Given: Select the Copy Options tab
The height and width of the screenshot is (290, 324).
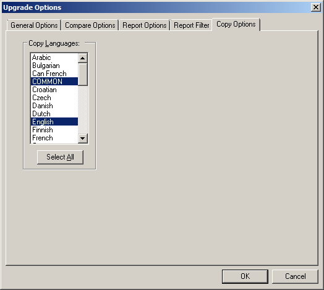Looking at the screenshot, I should [236, 24].
